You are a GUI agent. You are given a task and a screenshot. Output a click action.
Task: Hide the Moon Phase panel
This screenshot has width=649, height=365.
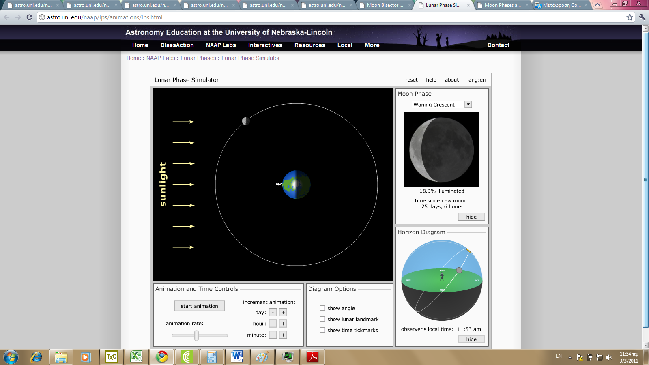[471, 217]
